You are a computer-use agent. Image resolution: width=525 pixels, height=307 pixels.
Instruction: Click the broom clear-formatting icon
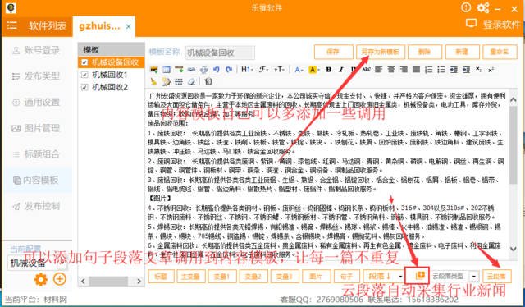pos(153,81)
